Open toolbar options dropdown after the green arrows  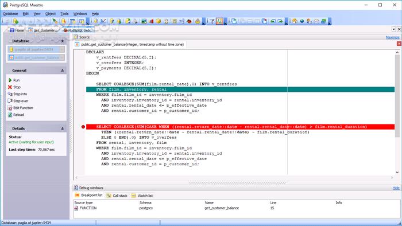coord(287,21)
